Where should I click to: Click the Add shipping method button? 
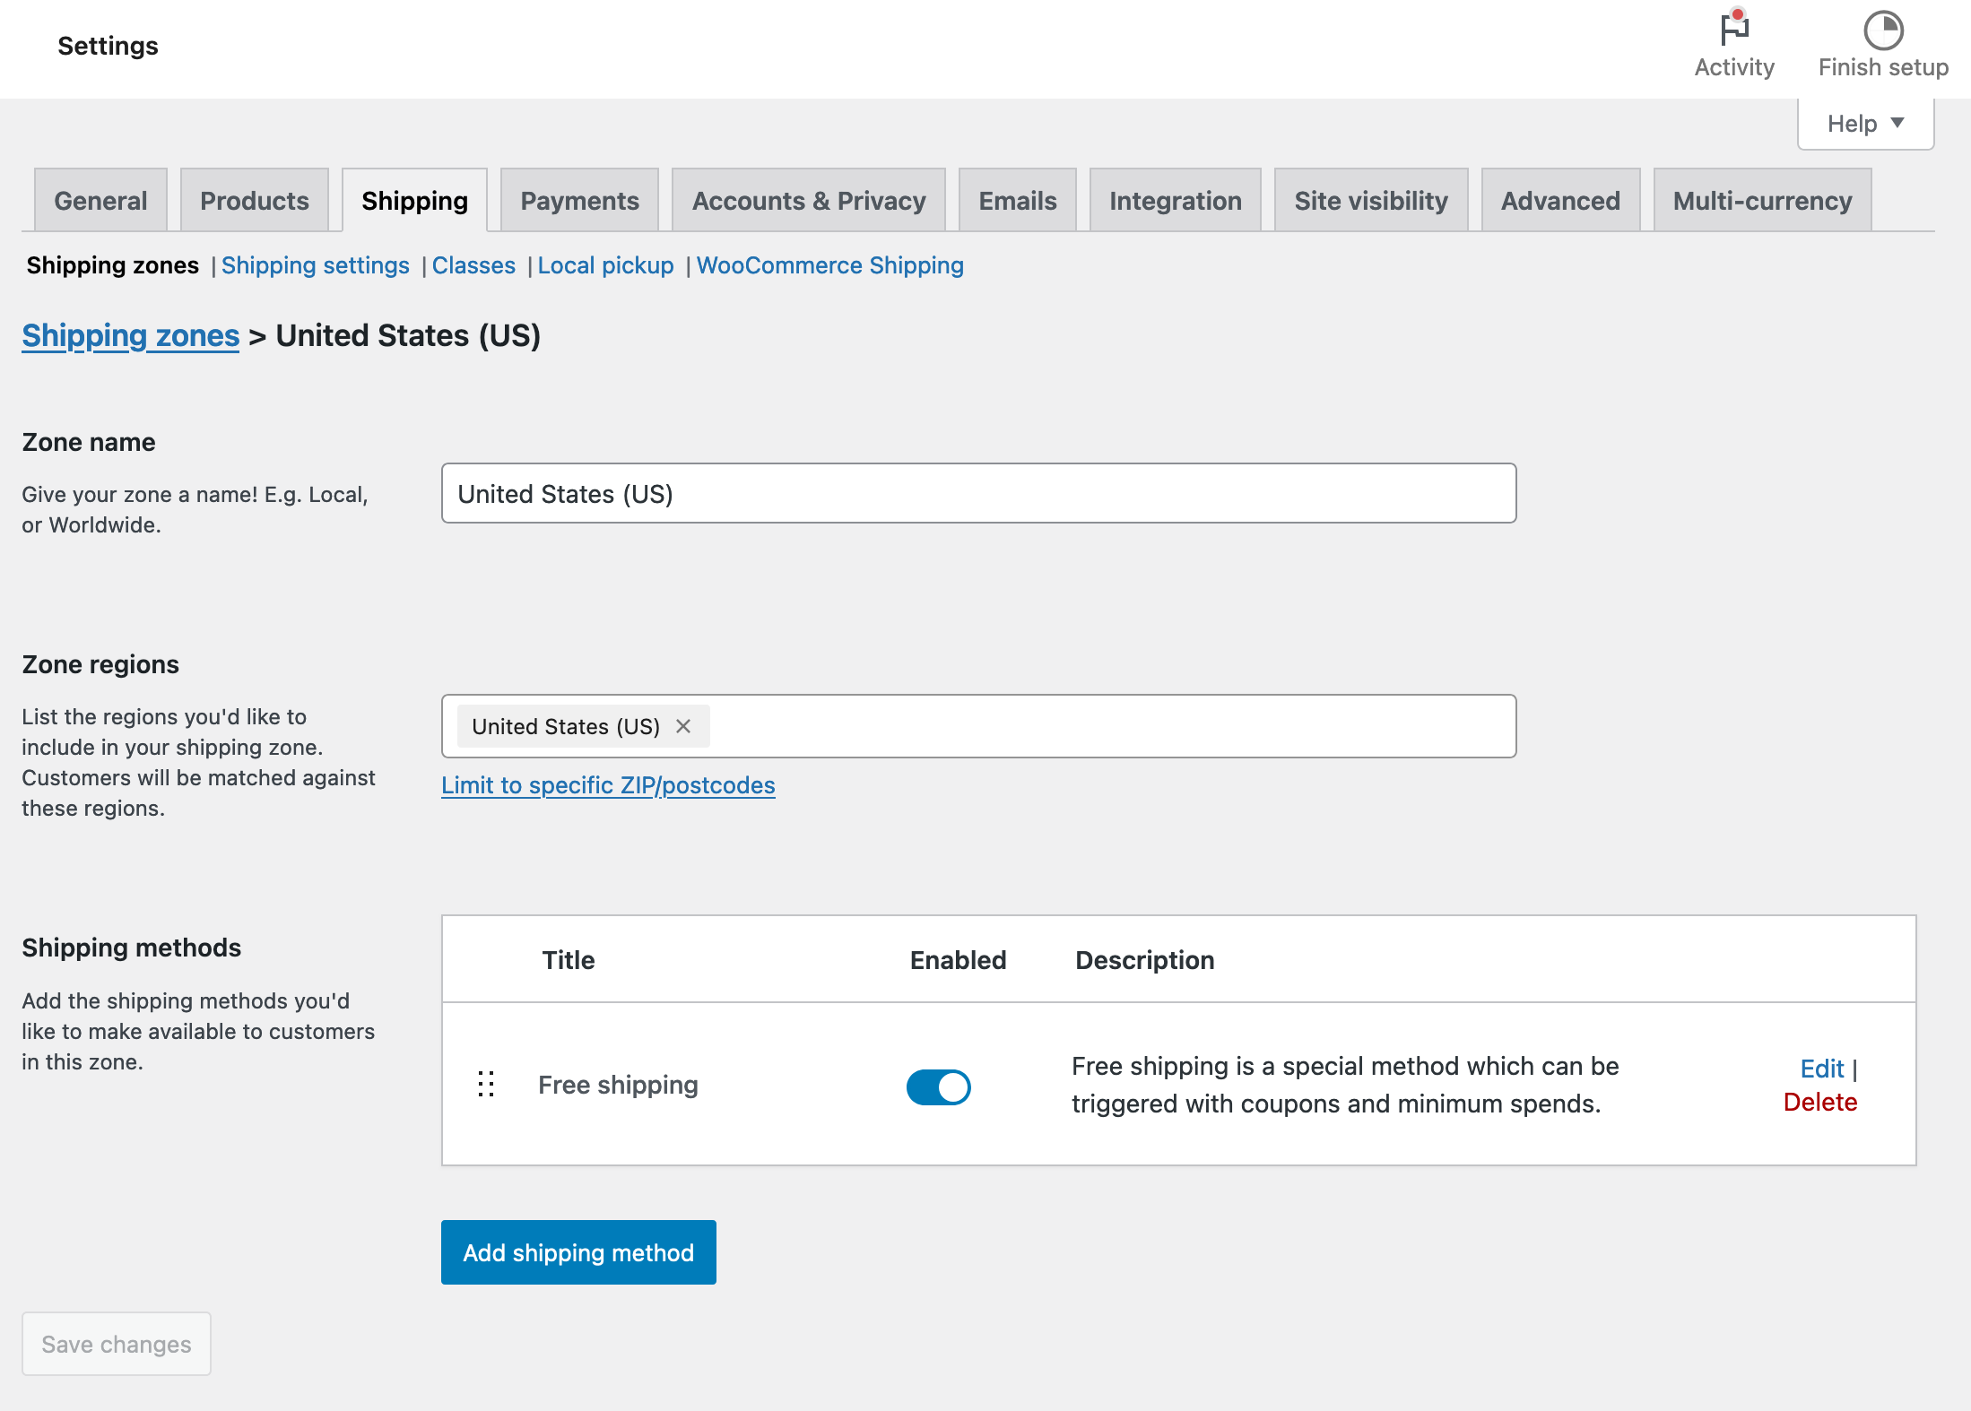577,1252
